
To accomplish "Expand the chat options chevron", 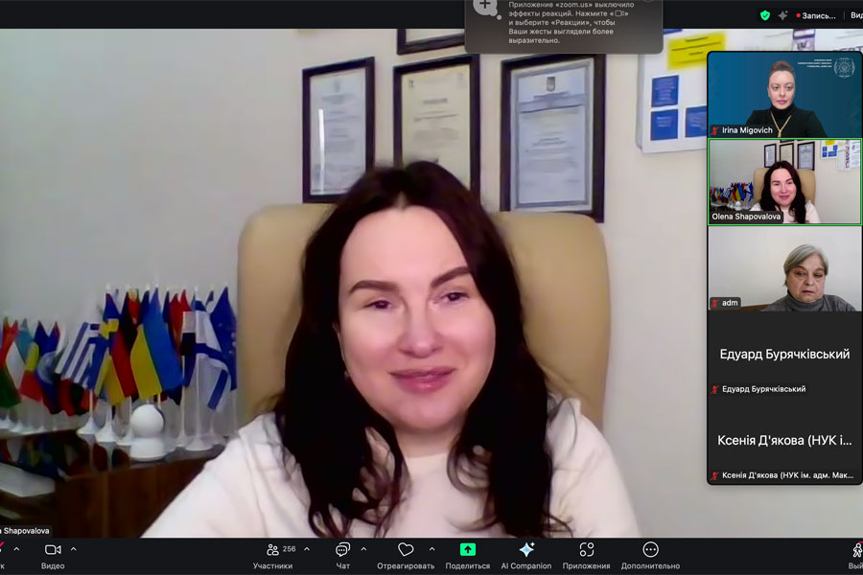I will (x=363, y=549).
